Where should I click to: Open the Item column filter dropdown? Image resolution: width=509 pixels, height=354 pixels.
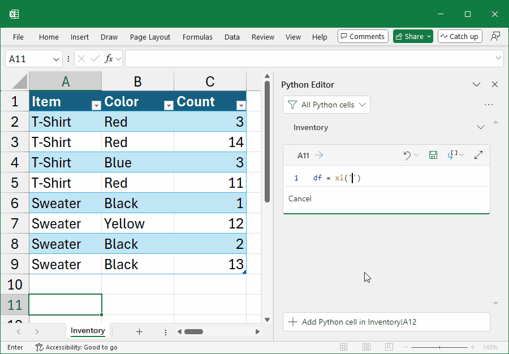pos(96,105)
